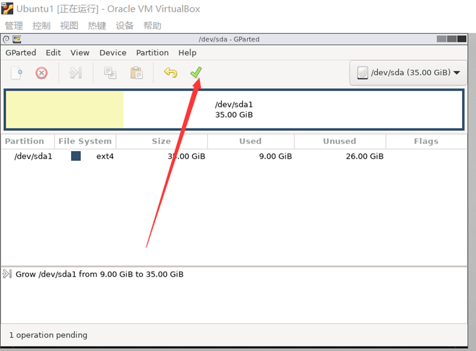Click the Debian swirl icon in GParted title bar

point(6,40)
